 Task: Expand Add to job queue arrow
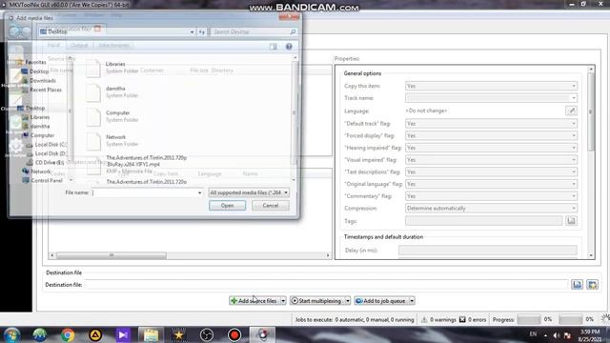tap(412, 301)
